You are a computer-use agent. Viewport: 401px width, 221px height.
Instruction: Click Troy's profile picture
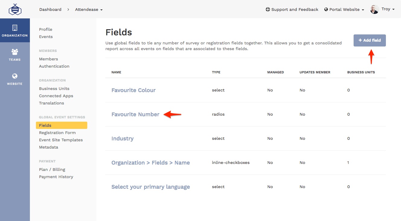click(x=374, y=9)
